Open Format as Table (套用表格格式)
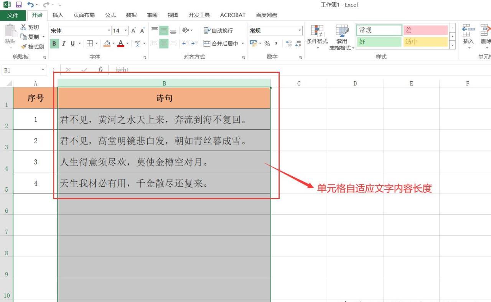 coord(342,37)
